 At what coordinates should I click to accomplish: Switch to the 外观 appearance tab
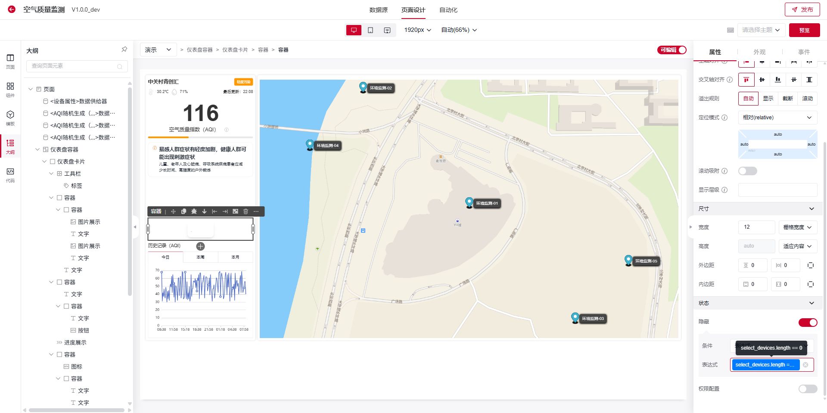pyautogui.click(x=759, y=52)
